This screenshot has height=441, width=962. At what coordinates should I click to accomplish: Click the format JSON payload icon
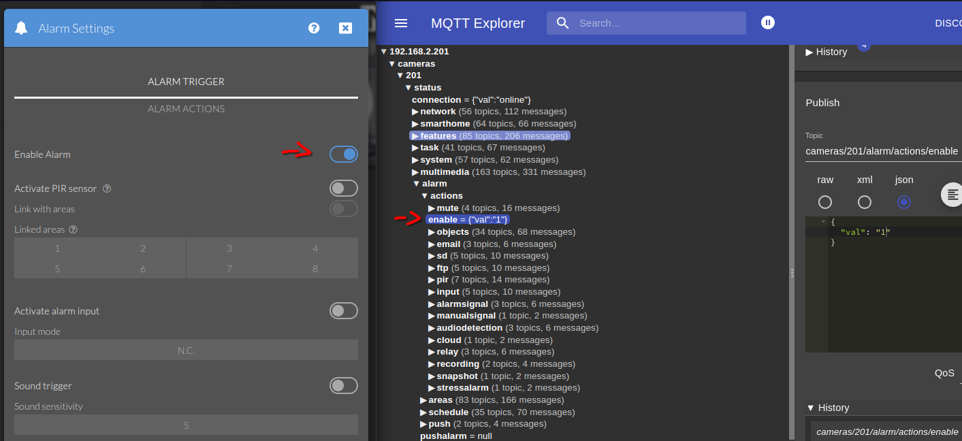(952, 195)
